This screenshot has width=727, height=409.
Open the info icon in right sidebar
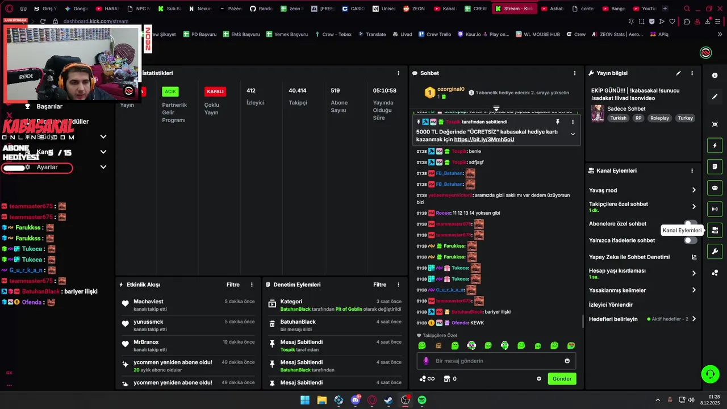(715, 75)
